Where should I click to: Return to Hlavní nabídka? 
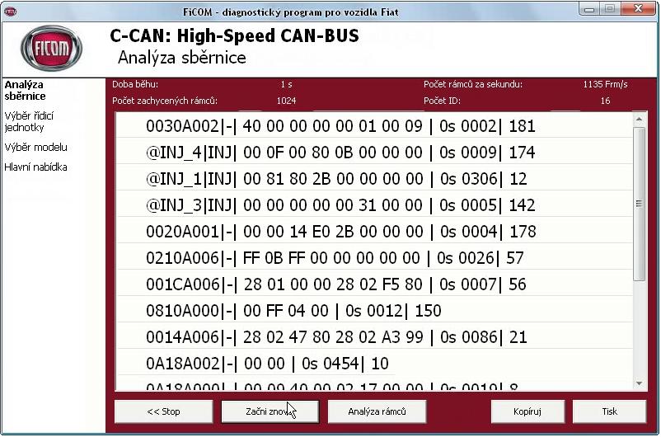point(35,167)
